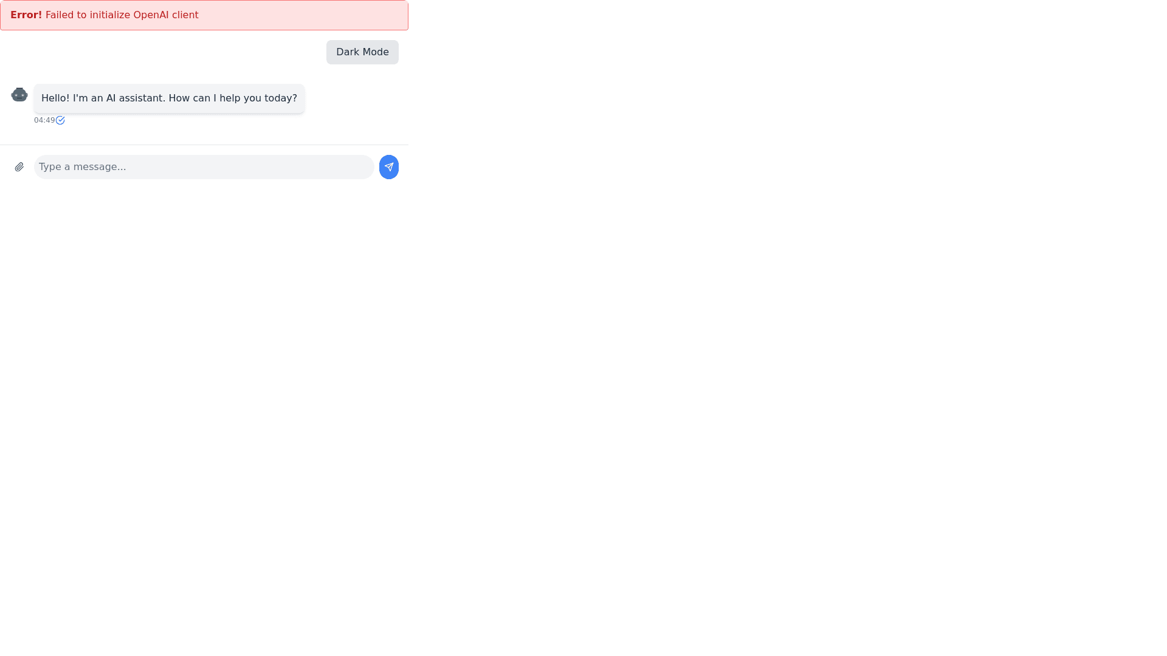Screen dimensions: 1167x656
Task: Click the 'Hello! I'm an AI assistant' text
Action: 103,98
